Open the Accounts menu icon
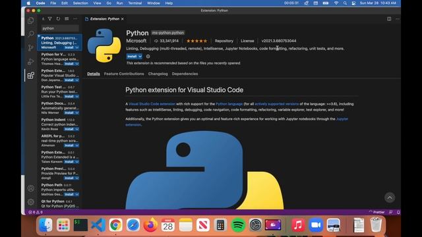 pyautogui.click(x=31, y=188)
